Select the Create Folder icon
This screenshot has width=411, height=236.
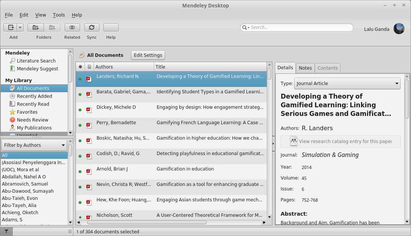[35, 27]
